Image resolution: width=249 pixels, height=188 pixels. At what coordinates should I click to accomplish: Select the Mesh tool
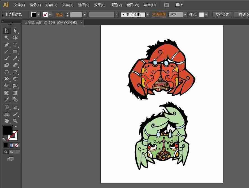coord(7,93)
